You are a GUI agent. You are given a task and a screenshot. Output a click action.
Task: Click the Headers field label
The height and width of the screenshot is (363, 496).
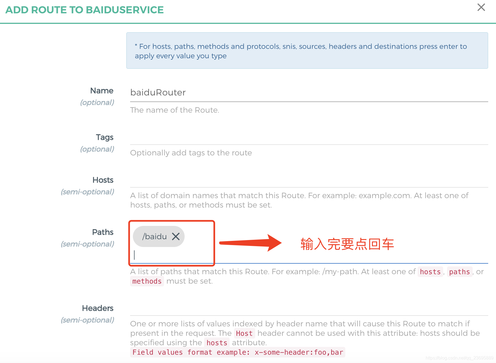click(98, 308)
